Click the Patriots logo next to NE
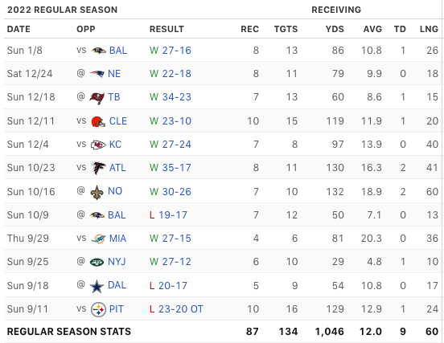The width and height of the screenshot is (444, 343). (97, 74)
